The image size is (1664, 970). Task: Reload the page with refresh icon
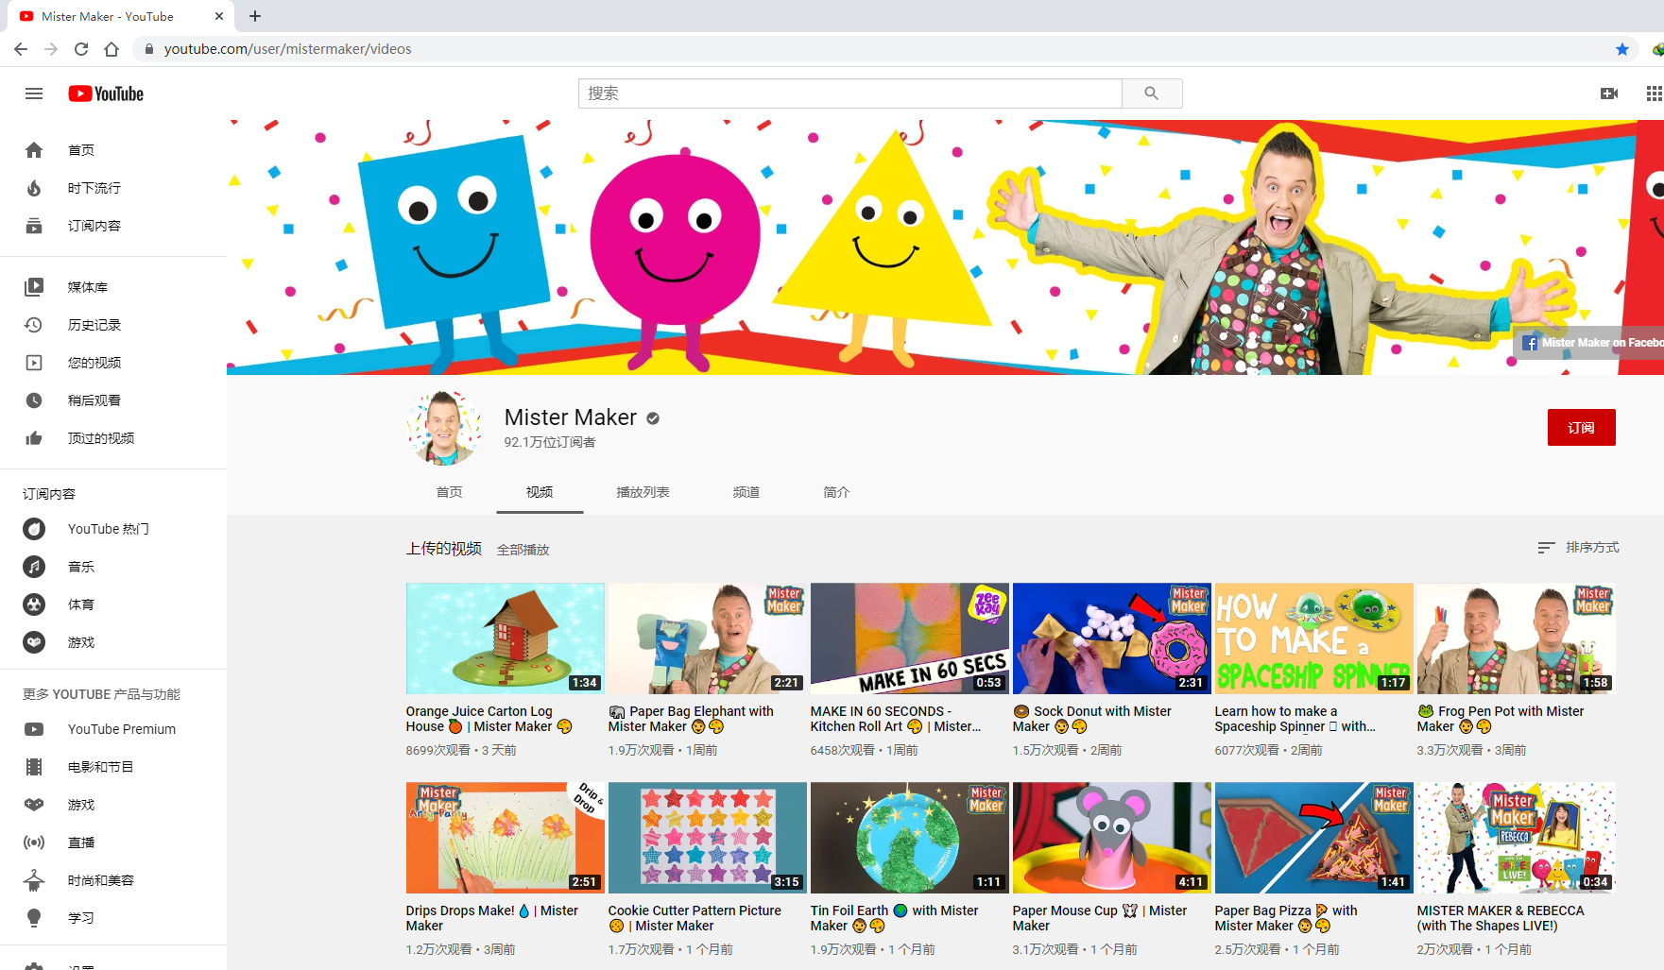tap(81, 49)
